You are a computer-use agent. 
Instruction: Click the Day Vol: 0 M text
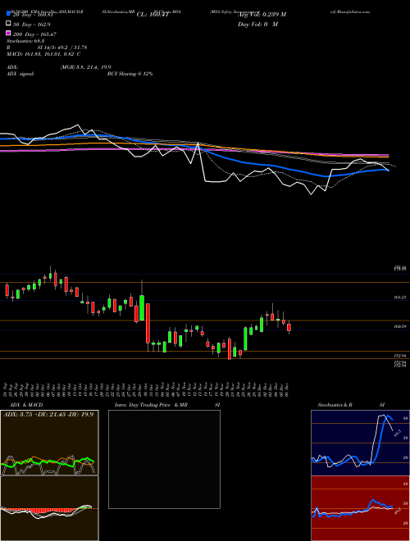pos(257,25)
